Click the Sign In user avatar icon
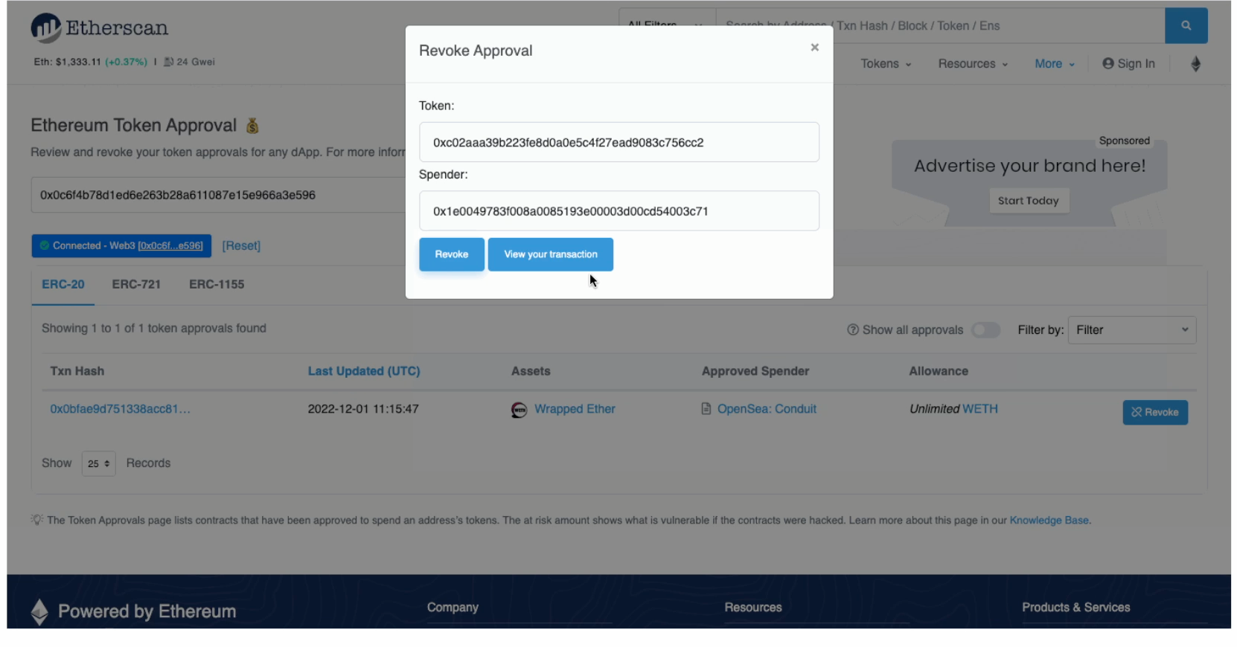Screen dimensions: 1237x647 tap(1108, 64)
